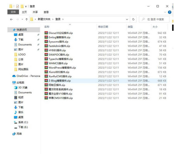This screenshot has height=154, width=179.
Task: Click the WinRAR icon of XunRuiCMS插件.zip
Action: [x=46, y=76]
